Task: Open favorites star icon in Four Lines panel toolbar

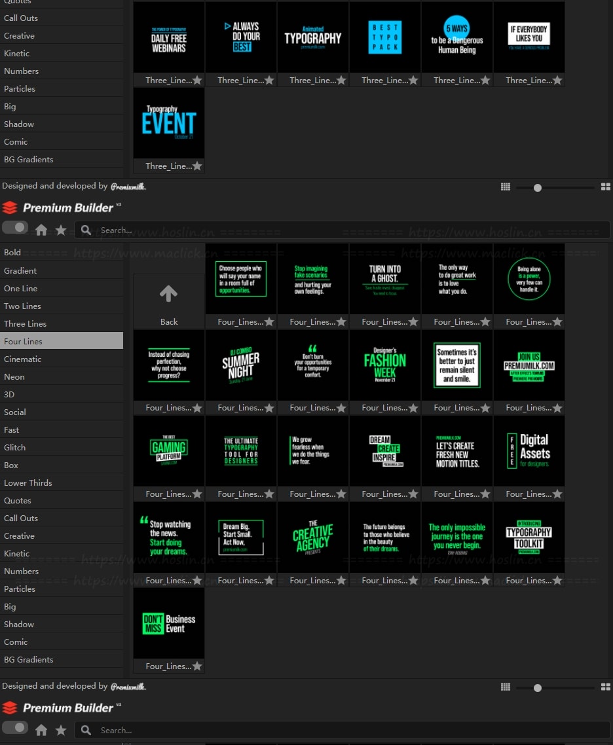Action: [x=61, y=230]
